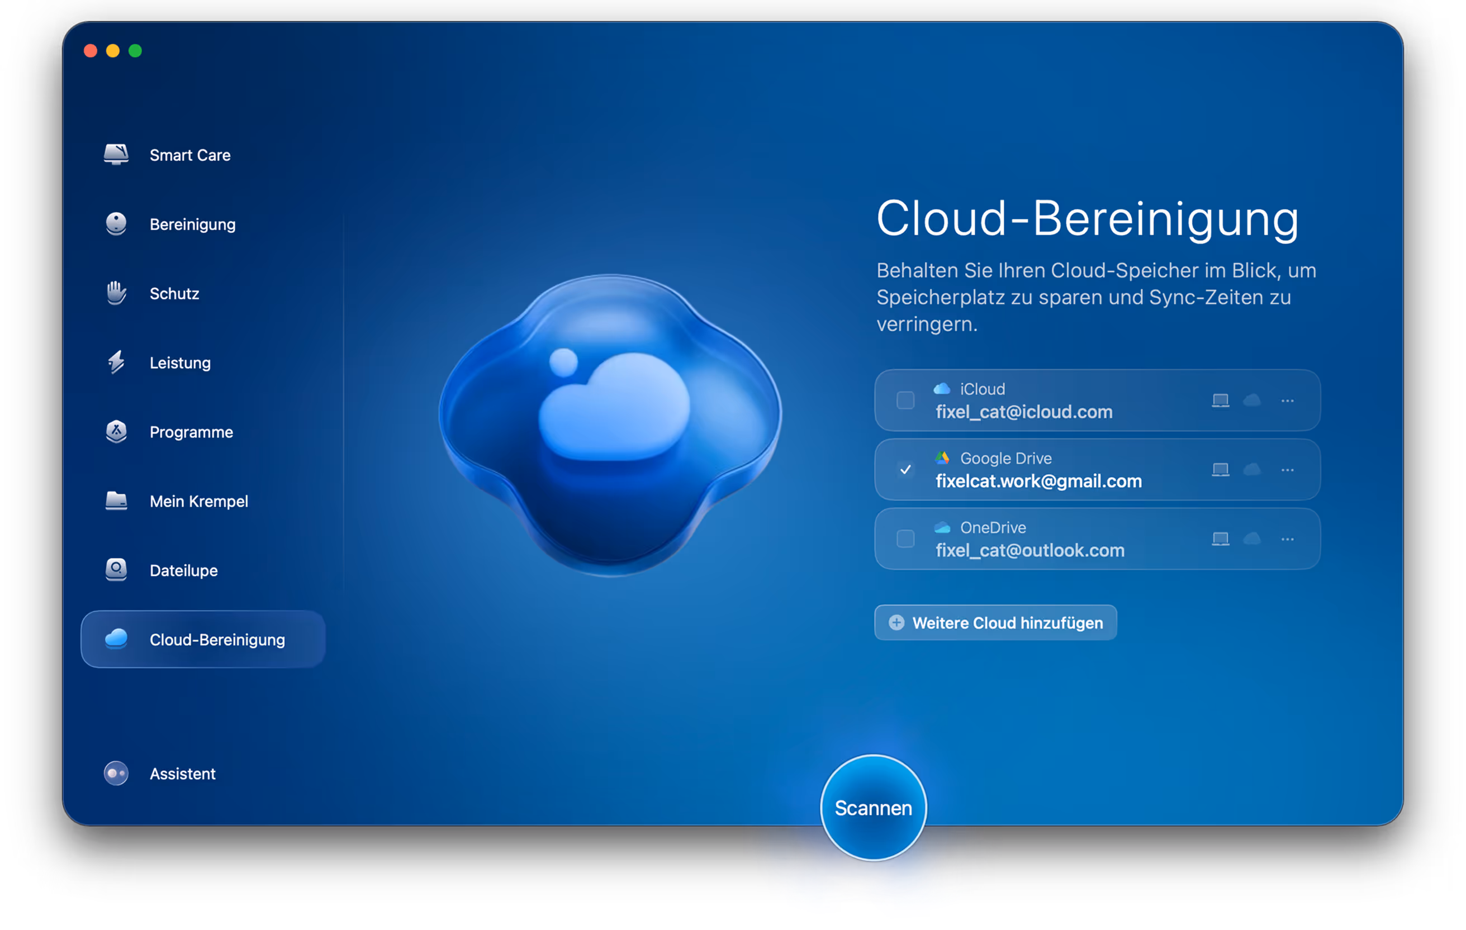
Task: Click the fixel_cat@outlook.com account text
Action: [1030, 551]
